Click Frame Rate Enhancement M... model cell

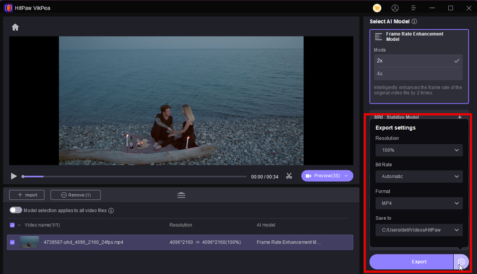pyautogui.click(x=289, y=242)
